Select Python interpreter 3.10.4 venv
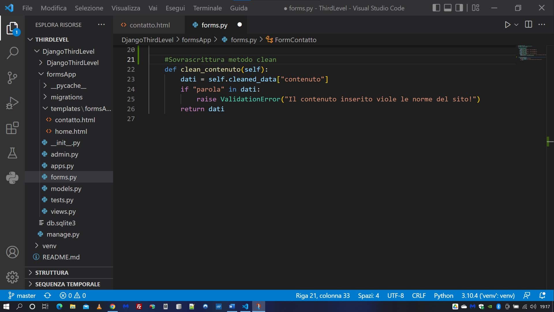The height and width of the screenshot is (312, 554). point(488,296)
